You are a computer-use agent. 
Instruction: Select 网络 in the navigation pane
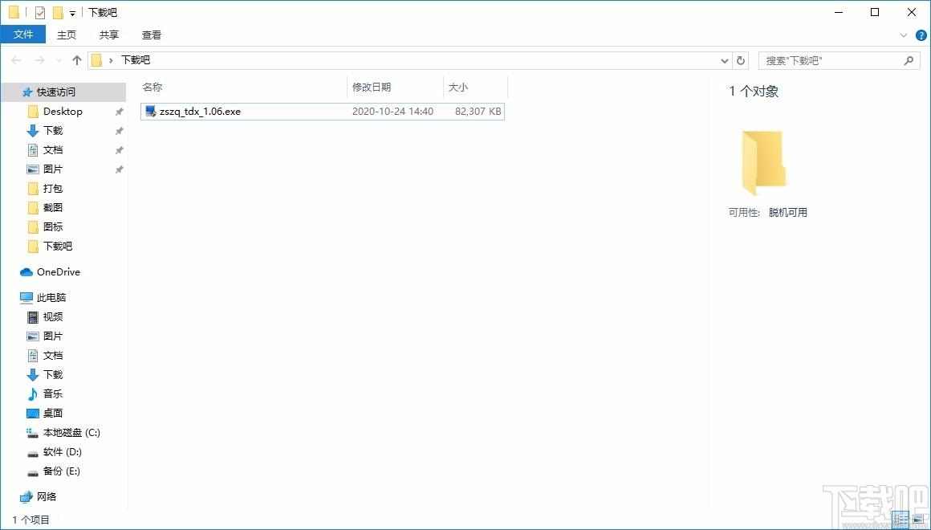(47, 497)
